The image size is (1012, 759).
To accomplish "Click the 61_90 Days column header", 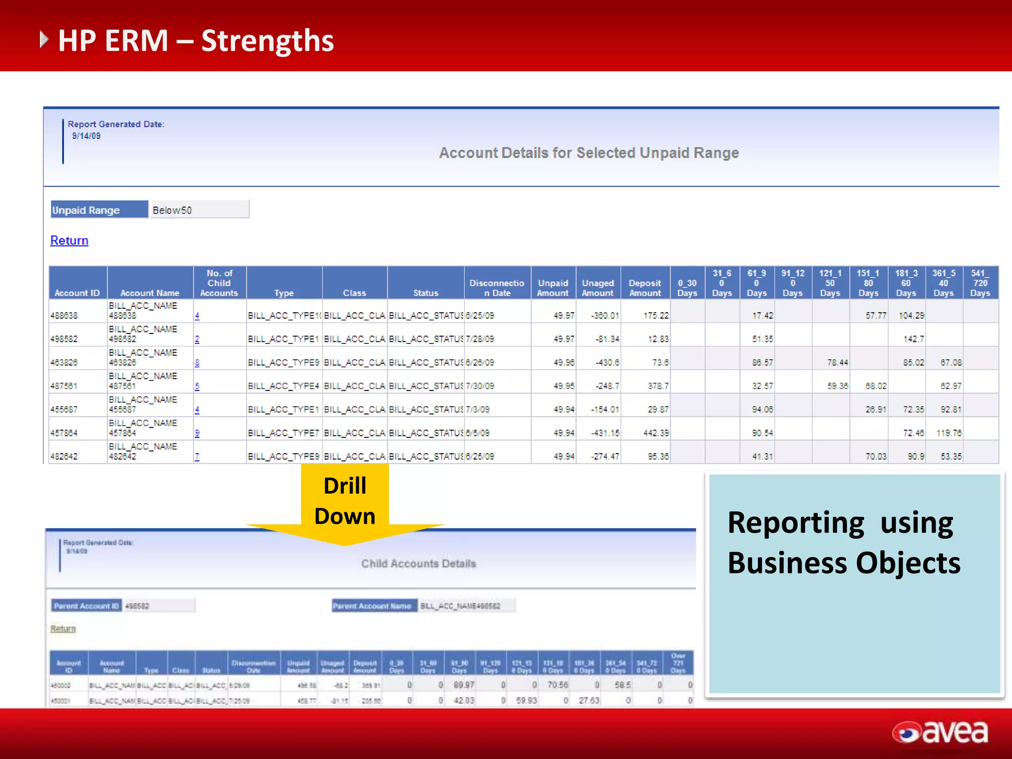I will [x=757, y=283].
